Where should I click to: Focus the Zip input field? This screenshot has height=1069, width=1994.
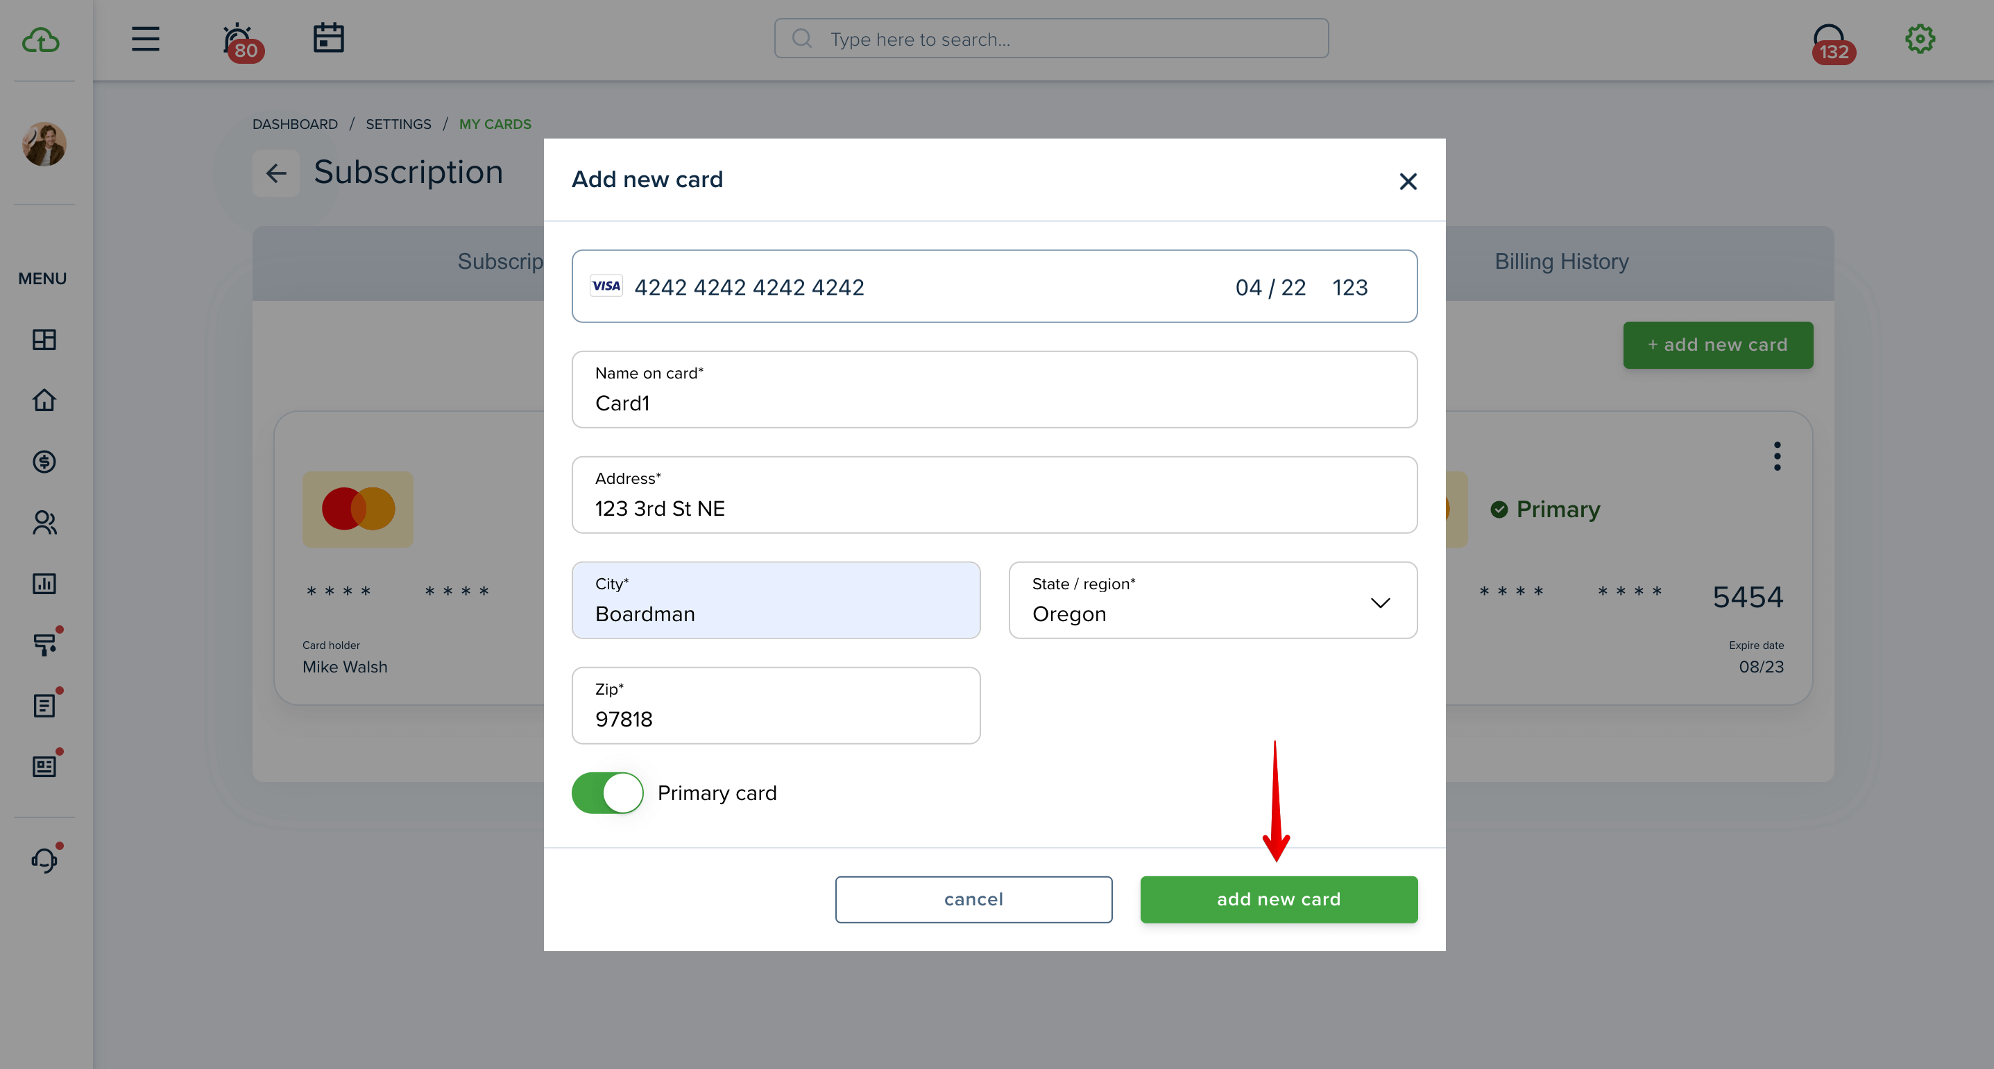point(776,706)
